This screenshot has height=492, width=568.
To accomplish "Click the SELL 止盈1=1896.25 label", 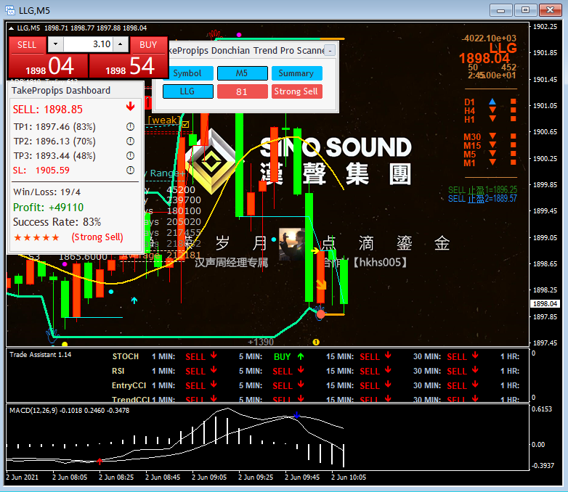I will 482,189.
